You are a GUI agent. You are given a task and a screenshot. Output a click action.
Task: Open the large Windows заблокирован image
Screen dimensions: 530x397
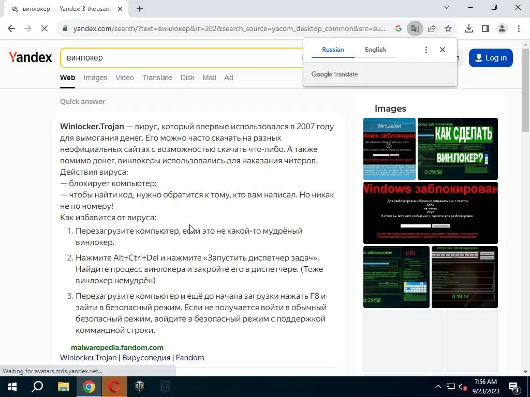[431, 212]
